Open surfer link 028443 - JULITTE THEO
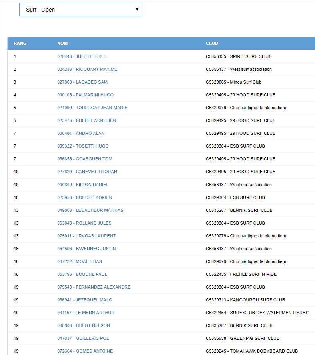 [82, 56]
